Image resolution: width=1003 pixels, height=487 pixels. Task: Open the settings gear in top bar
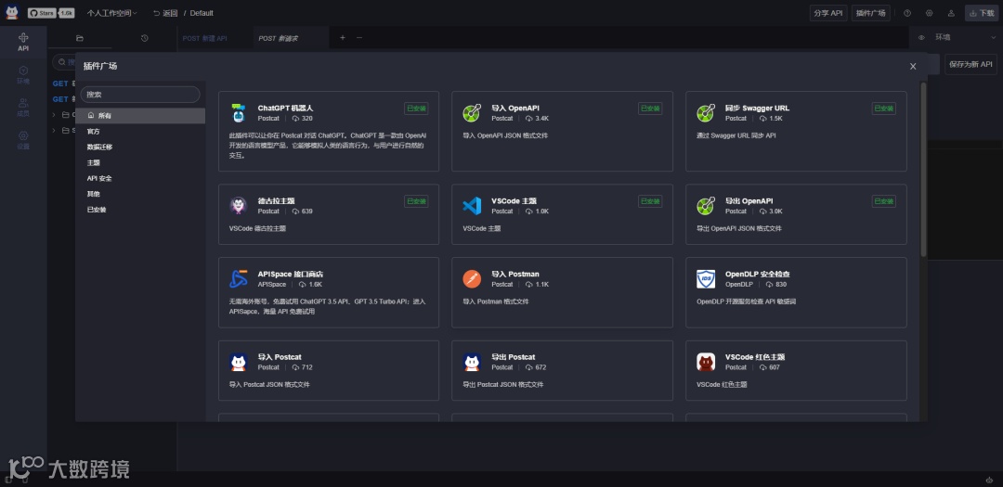(929, 13)
